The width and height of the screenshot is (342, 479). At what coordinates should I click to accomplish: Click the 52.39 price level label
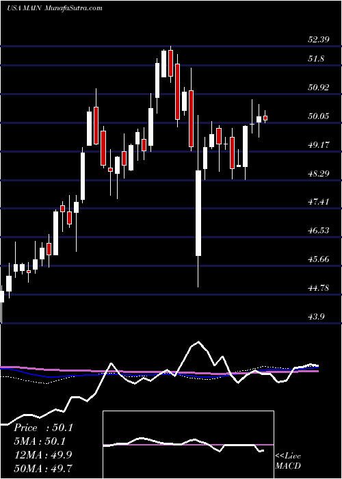pyautogui.click(x=319, y=40)
